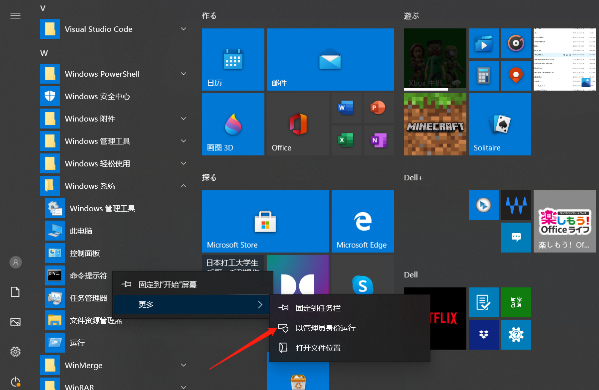
Task: Jump to the V letter header
Action: pyautogui.click(x=43, y=8)
